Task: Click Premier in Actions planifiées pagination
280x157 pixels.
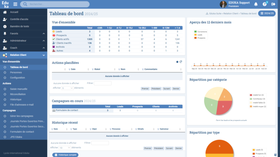Action: click(145, 89)
